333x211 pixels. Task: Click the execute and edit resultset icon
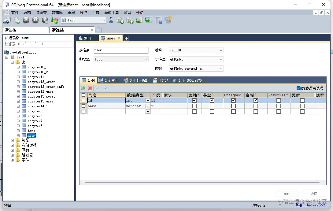(45, 20)
